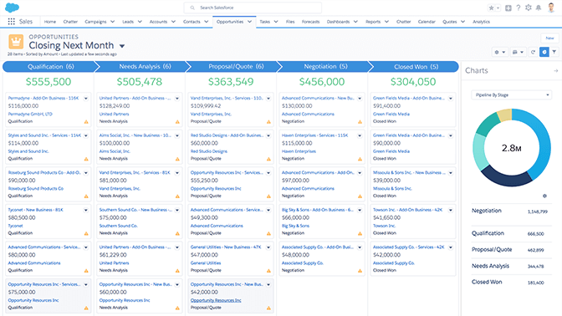This screenshot has height=316, width=562.
Task: Switch to the Forecasts tab
Action: (310, 22)
